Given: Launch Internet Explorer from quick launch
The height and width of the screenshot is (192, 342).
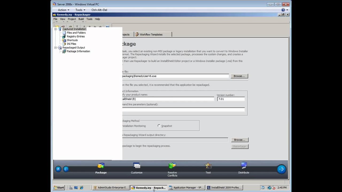Looking at the screenshot, I should point(81,188).
